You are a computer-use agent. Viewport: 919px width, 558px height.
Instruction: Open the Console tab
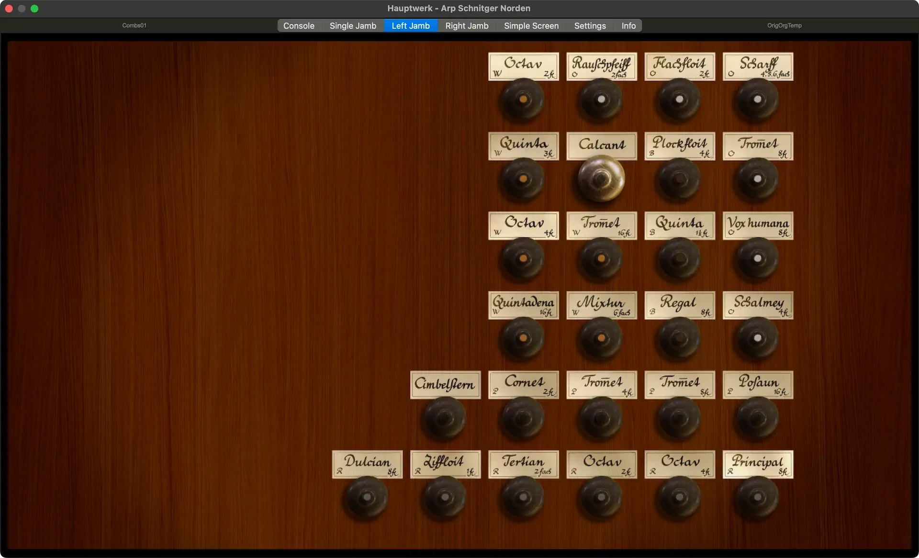[x=299, y=26]
